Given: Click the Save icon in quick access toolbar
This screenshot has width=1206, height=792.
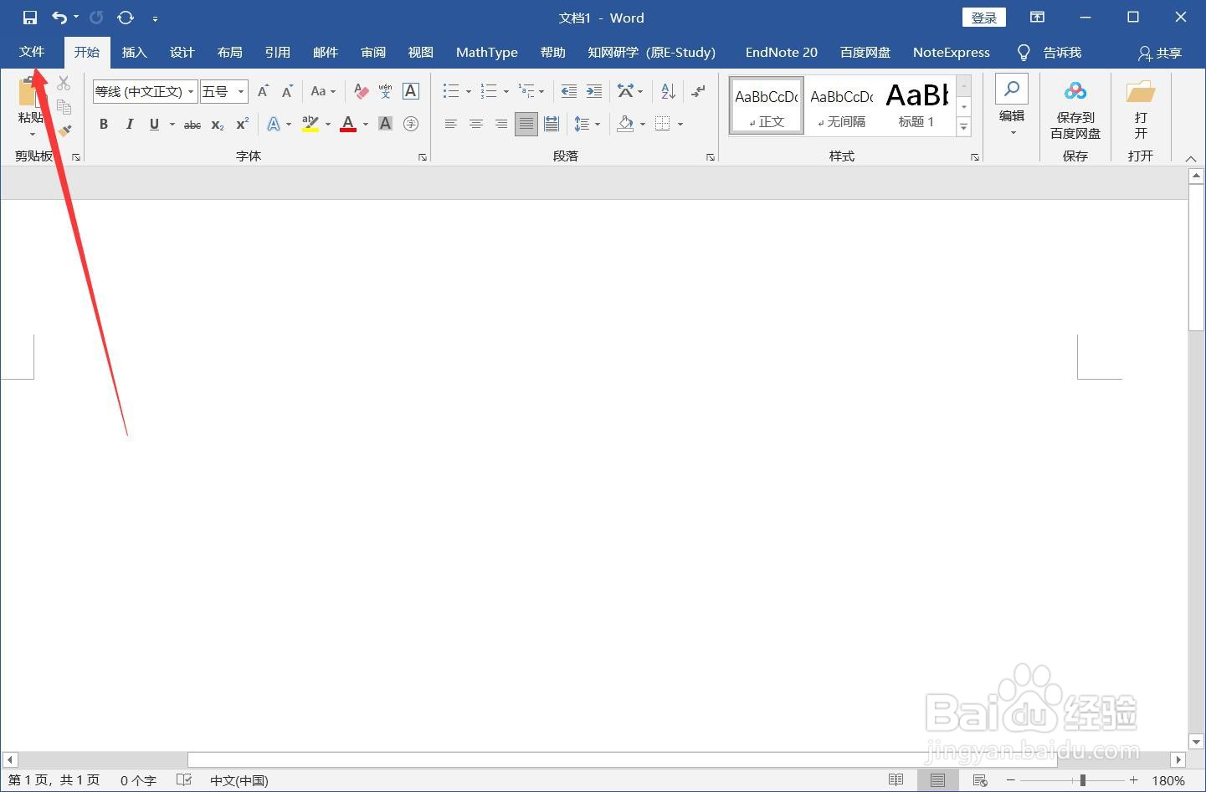Looking at the screenshot, I should coord(29,18).
